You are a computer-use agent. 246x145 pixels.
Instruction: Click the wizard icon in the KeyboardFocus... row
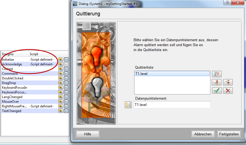point(60,92)
